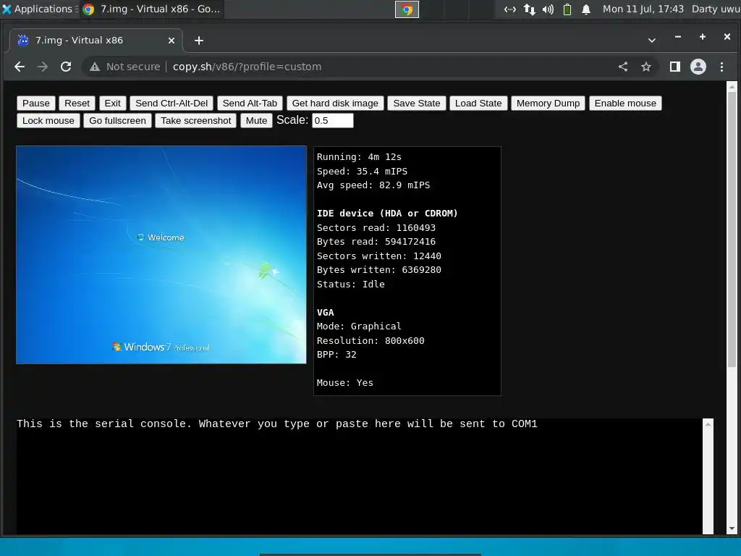
Task: Click the Memory Dump button
Action: click(x=549, y=103)
